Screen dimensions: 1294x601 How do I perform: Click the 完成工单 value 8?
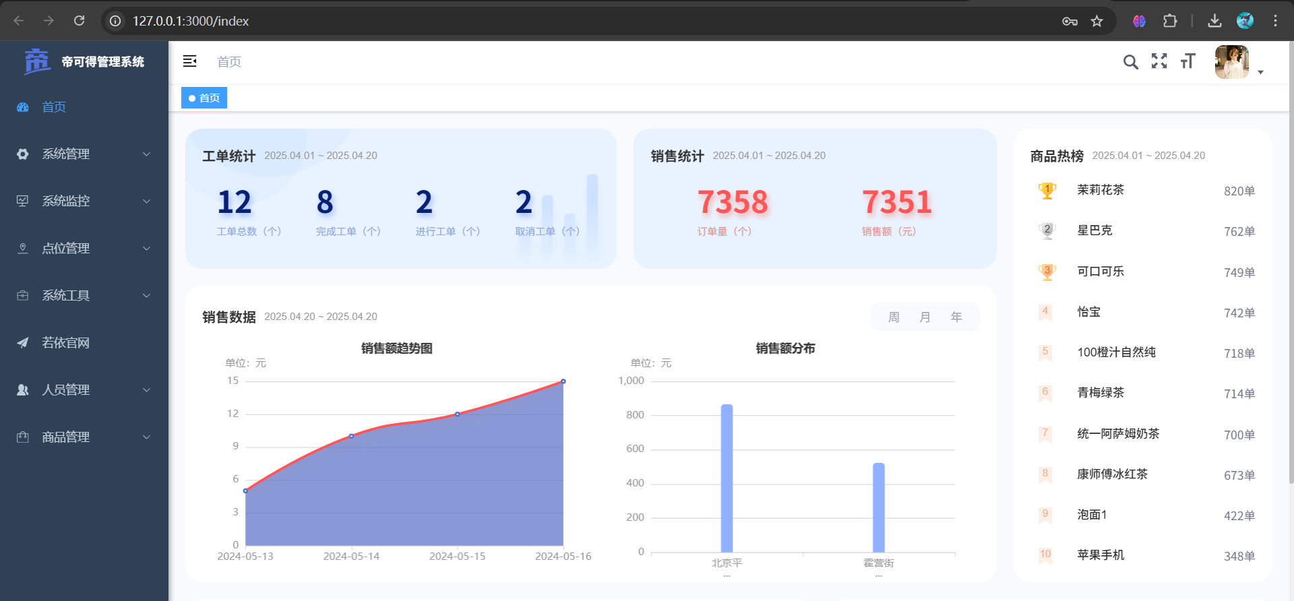(x=325, y=202)
